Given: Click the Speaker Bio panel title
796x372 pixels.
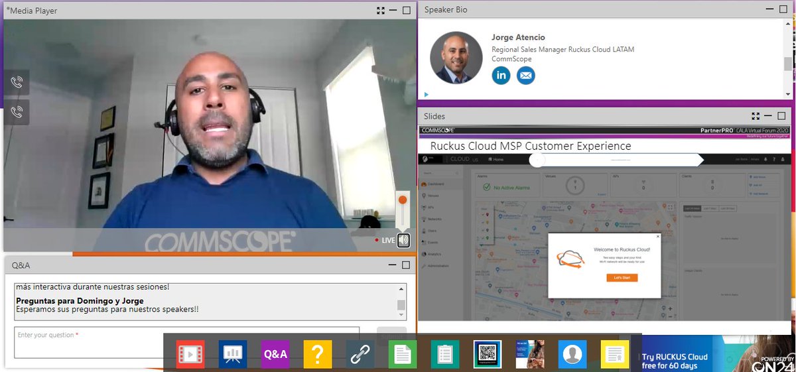Looking at the screenshot, I should tap(447, 10).
